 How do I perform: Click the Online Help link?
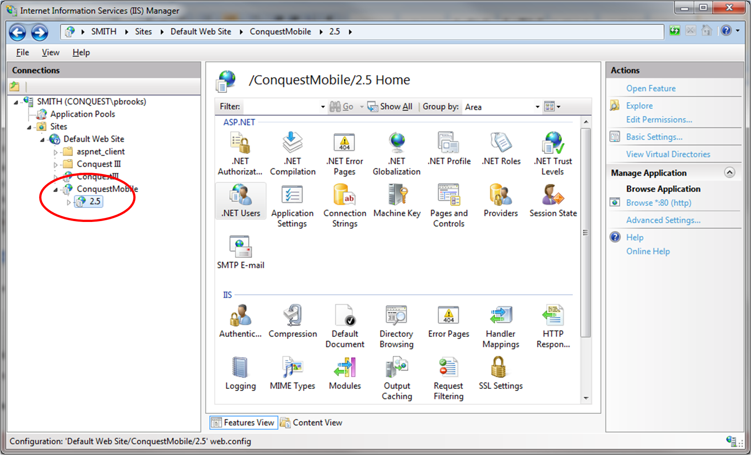(x=648, y=251)
